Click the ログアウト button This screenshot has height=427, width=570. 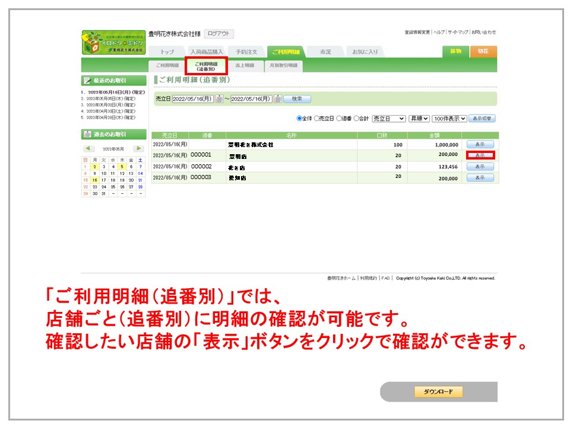219,34
